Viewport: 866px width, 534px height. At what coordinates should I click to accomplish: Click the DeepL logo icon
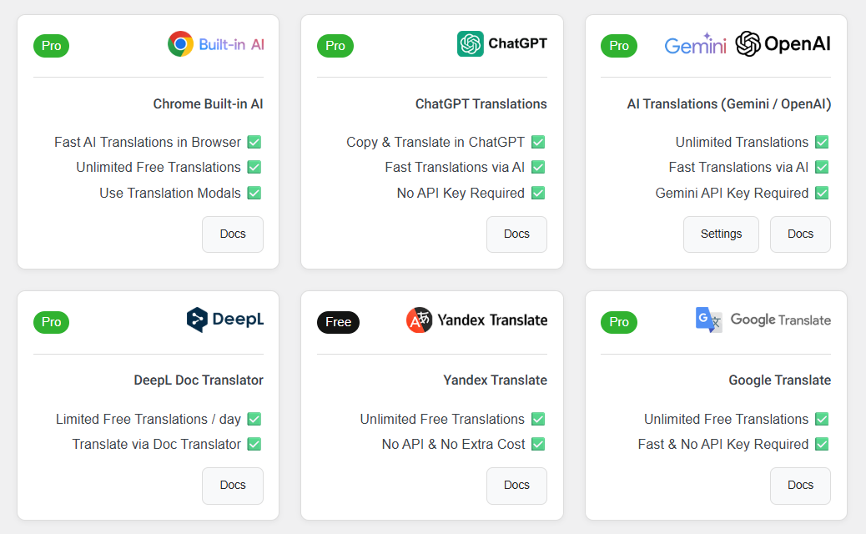click(197, 320)
